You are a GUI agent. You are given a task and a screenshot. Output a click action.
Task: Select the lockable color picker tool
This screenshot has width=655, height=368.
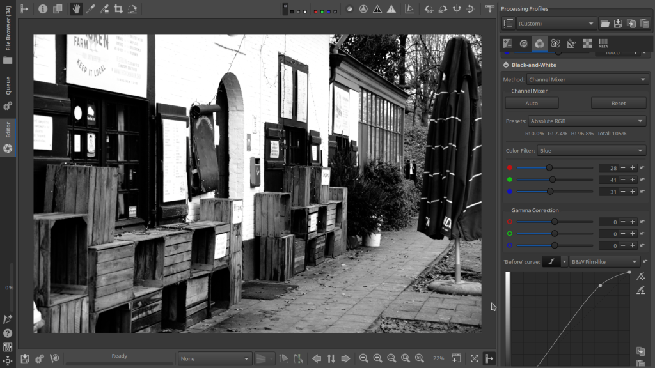[x=90, y=9]
